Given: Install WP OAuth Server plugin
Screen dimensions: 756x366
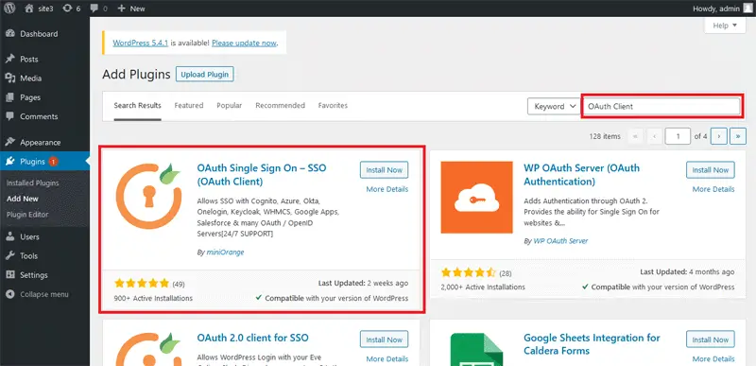Looking at the screenshot, I should point(711,169).
